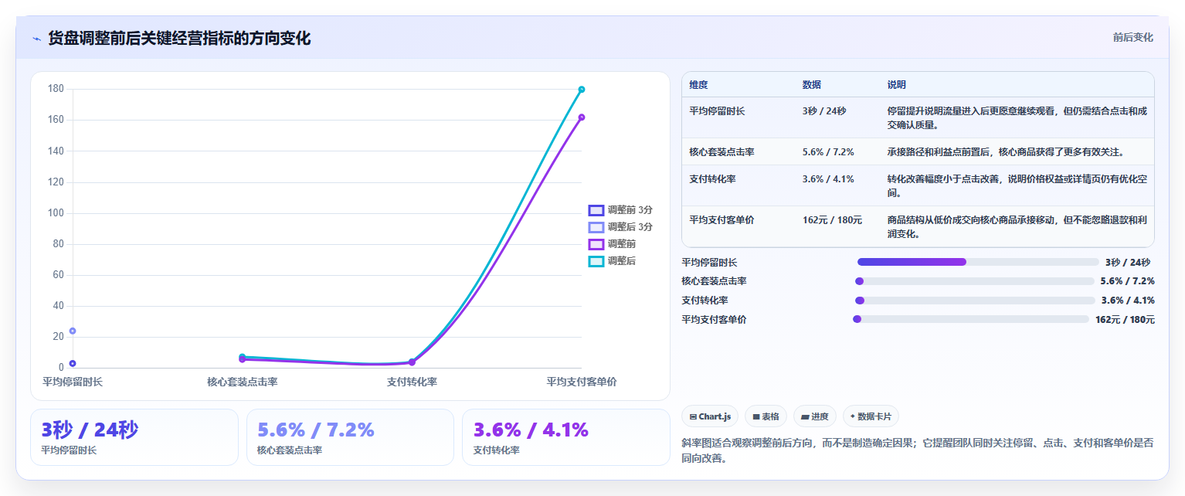Screen dimensions: 1185x496
Task: Click the 进度 chip
Action: pos(815,416)
